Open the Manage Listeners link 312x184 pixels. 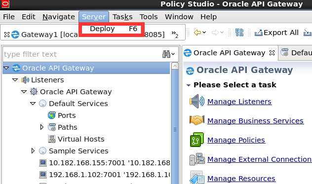tap(239, 102)
